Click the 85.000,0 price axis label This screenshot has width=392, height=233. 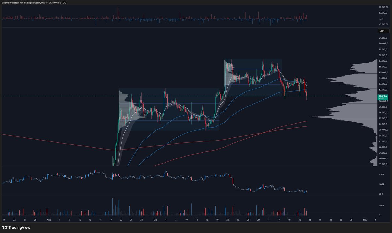click(383, 72)
